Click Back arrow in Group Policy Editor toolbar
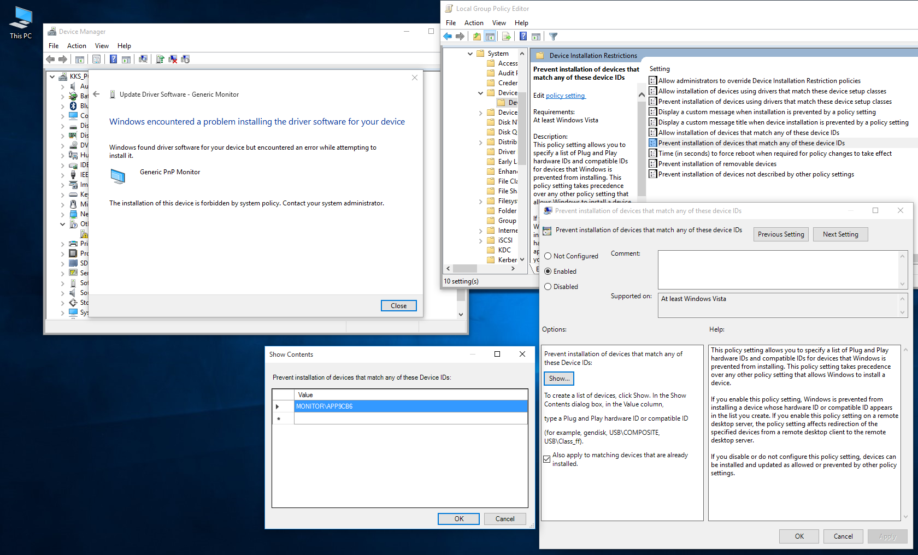Viewport: 918px width, 555px height. point(448,37)
